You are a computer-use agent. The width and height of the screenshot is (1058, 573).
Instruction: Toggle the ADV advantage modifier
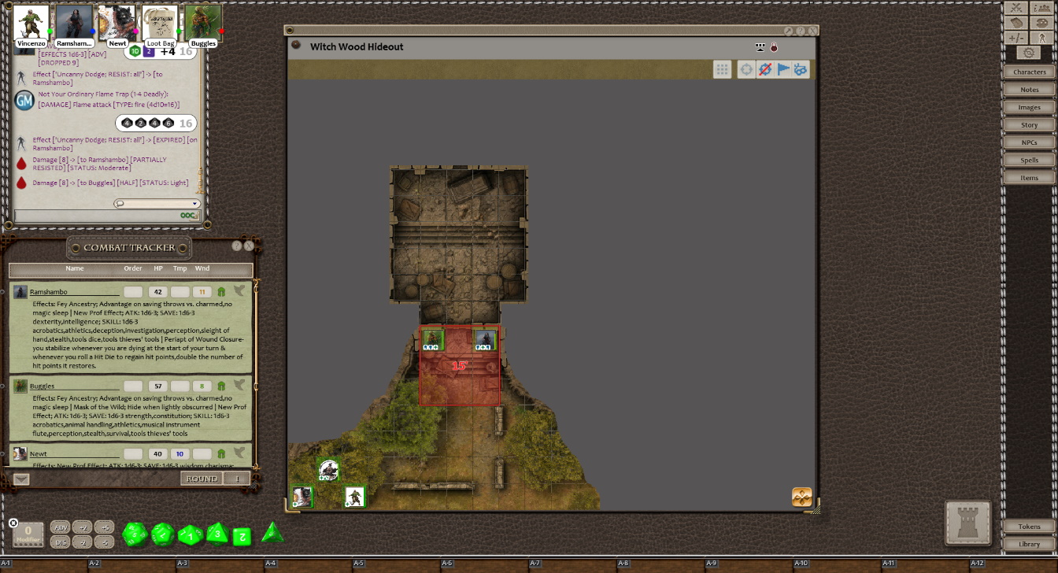coord(61,527)
